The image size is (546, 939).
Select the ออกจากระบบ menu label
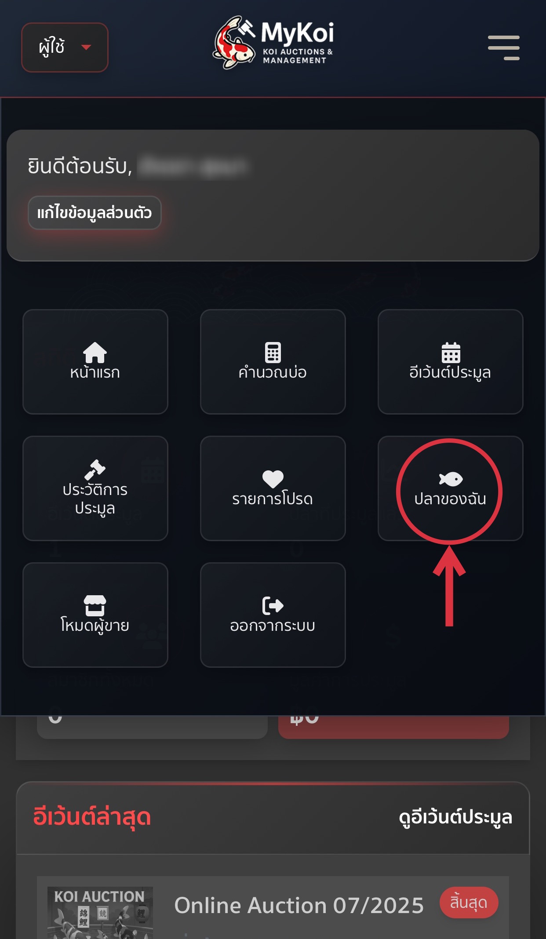point(273,626)
